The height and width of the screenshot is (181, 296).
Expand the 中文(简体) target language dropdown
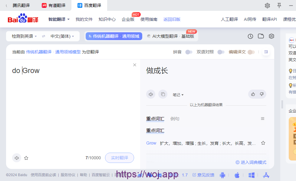(x=62, y=36)
